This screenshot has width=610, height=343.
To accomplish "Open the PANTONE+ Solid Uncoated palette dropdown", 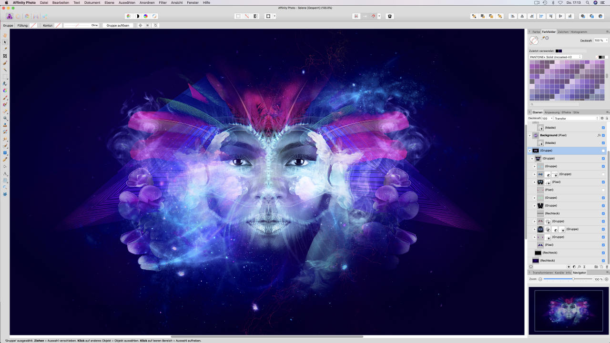I will point(555,57).
